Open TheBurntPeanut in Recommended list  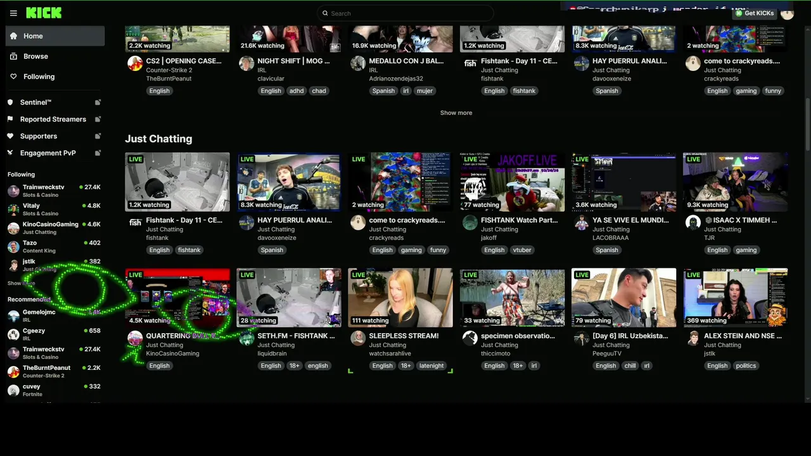coord(54,371)
